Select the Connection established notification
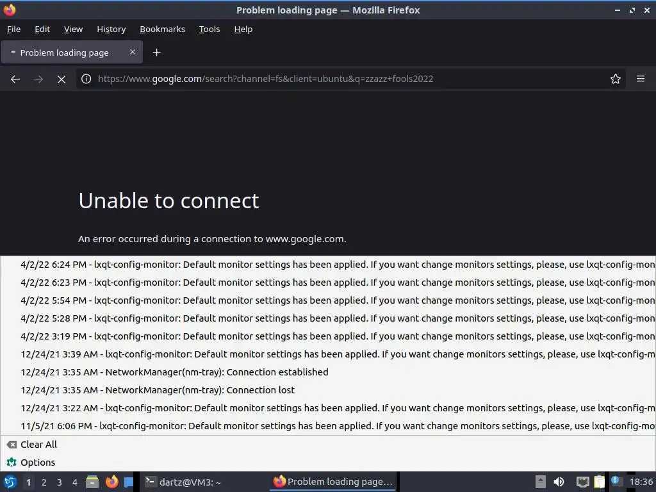 (x=328, y=372)
